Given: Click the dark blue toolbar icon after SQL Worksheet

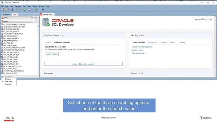Looking at the screenshot, I should tap(43, 9).
